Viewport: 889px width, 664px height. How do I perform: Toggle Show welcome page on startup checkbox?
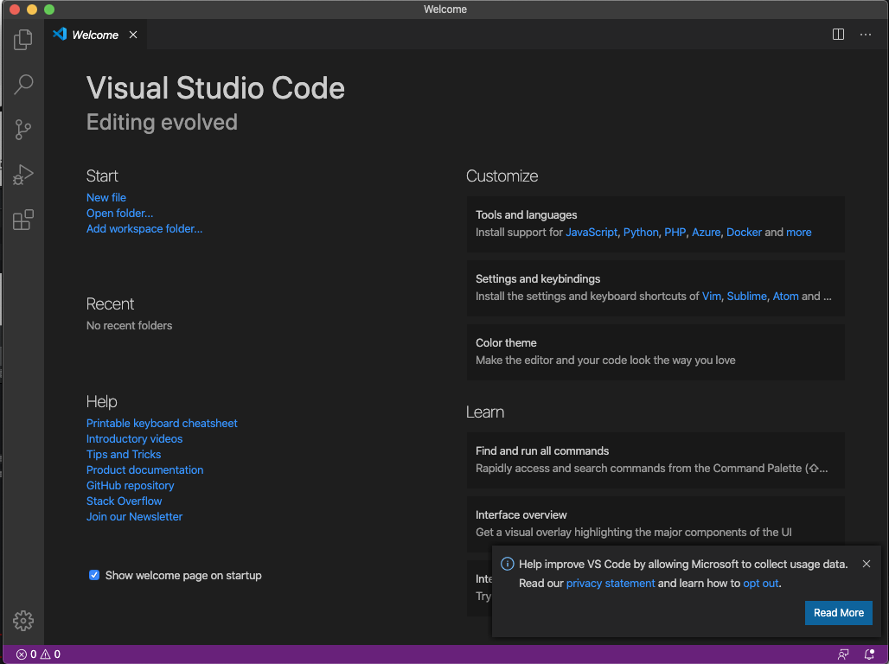click(x=94, y=575)
